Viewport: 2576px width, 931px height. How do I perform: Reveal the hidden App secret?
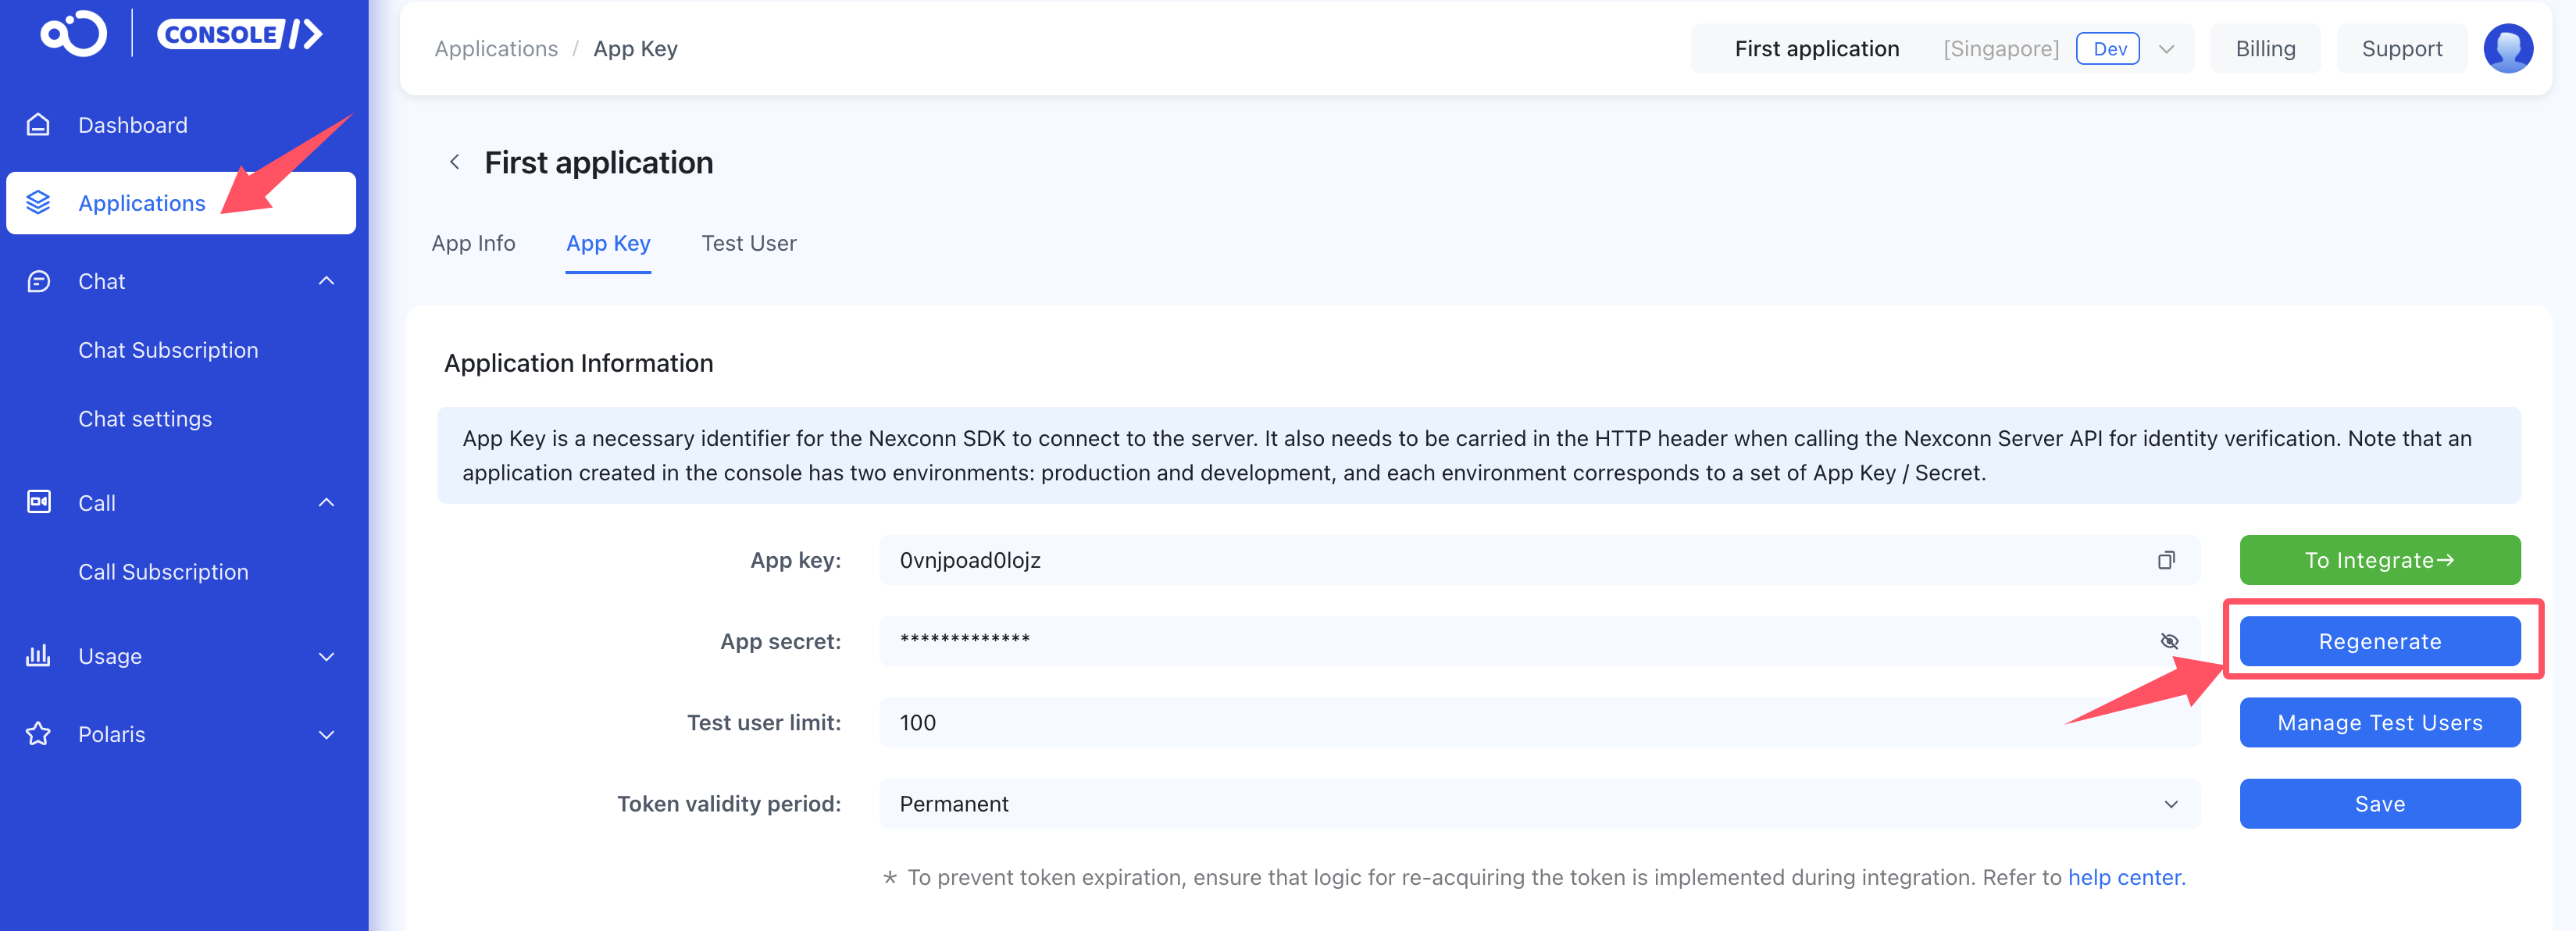(x=2169, y=641)
